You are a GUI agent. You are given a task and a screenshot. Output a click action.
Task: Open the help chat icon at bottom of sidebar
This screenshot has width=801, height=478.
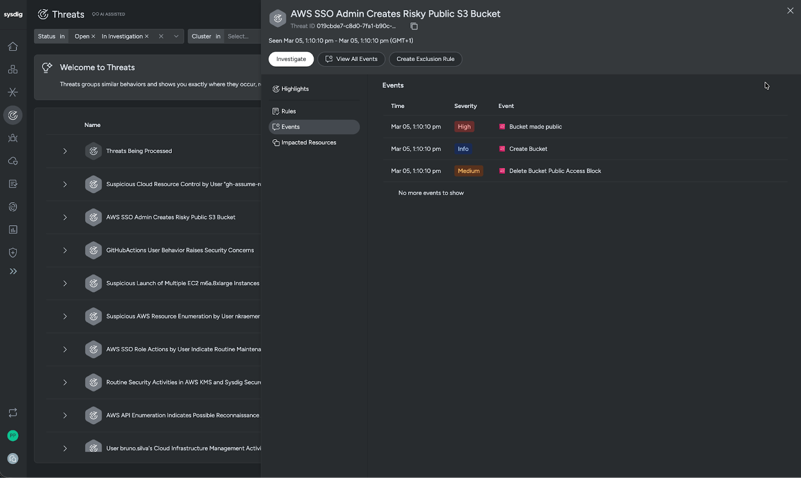click(13, 459)
